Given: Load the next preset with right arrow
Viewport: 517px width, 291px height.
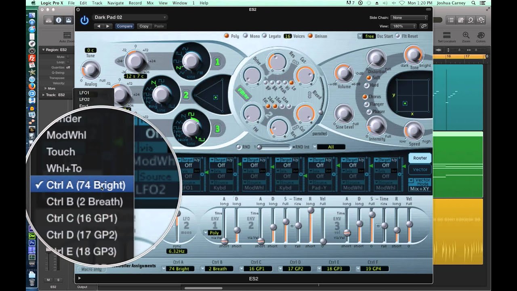Looking at the screenshot, I should click(108, 26).
